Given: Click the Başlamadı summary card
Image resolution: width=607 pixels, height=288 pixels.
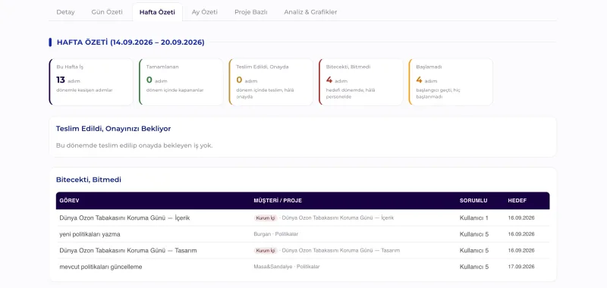Looking at the screenshot, I should click(x=450, y=82).
